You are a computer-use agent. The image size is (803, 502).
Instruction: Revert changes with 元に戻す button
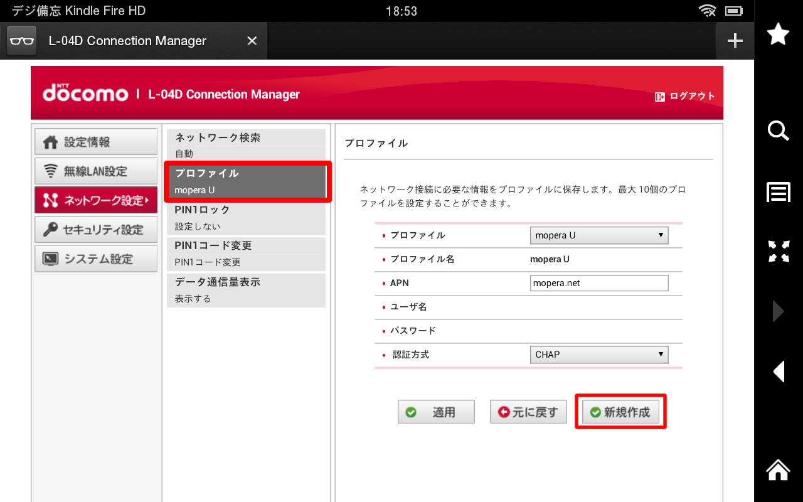(x=528, y=412)
